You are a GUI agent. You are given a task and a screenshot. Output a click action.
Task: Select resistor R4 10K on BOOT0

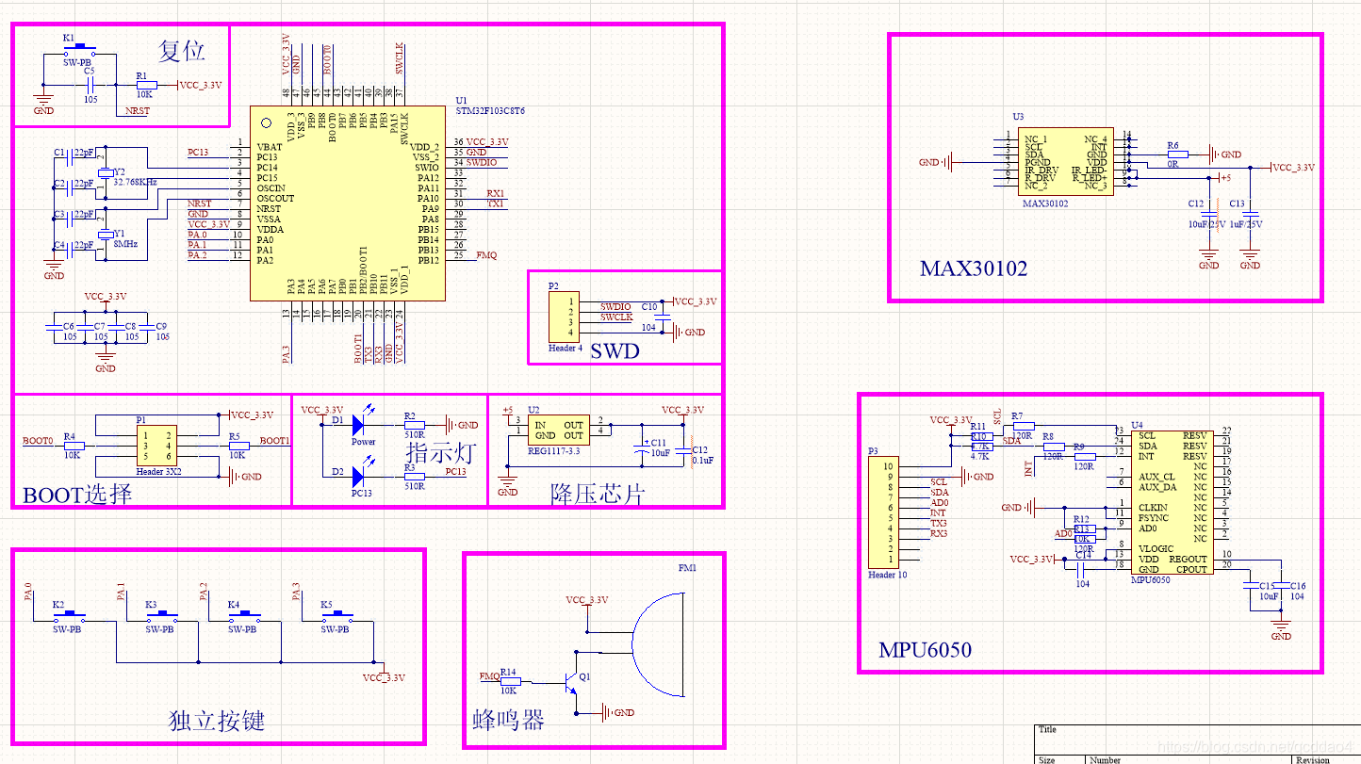pyautogui.click(x=74, y=447)
